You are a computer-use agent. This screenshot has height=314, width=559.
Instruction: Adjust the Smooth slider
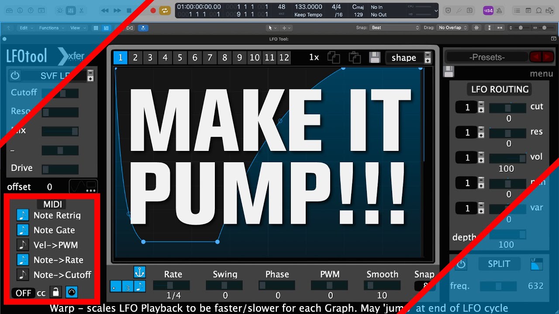click(x=382, y=285)
